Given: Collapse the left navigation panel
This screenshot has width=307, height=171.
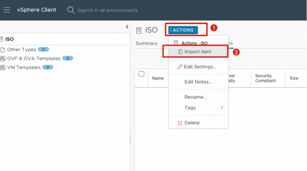Looking at the screenshot, I should coord(127,27).
